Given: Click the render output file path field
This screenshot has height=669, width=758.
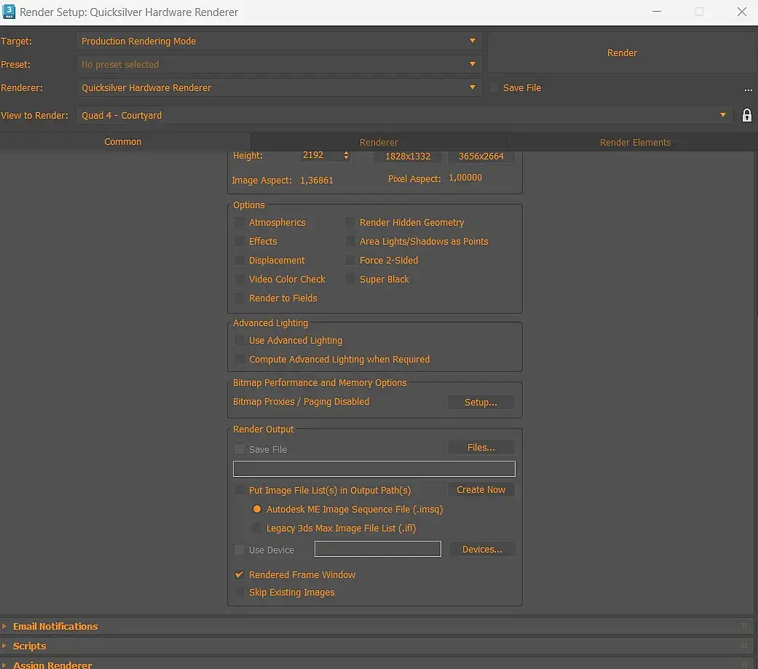Looking at the screenshot, I should pos(374,469).
